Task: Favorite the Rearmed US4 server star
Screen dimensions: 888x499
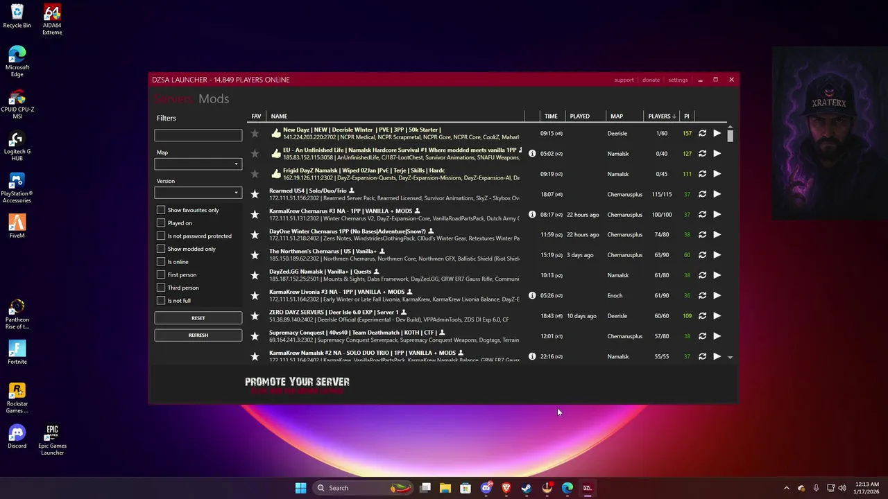Action: pyautogui.click(x=255, y=194)
